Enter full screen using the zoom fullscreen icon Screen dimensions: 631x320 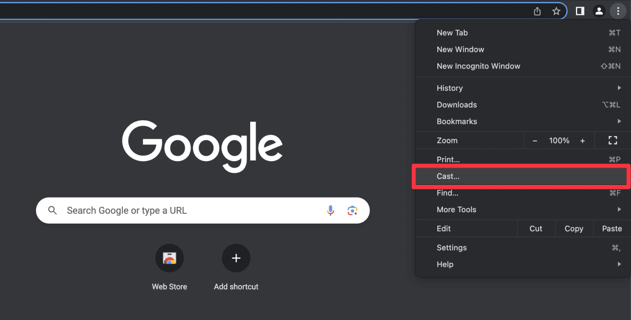tap(612, 140)
